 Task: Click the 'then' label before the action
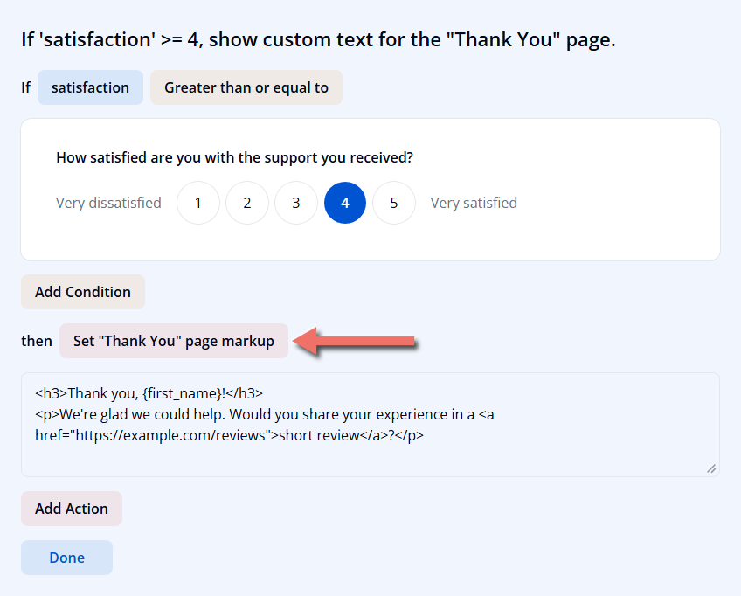point(37,341)
